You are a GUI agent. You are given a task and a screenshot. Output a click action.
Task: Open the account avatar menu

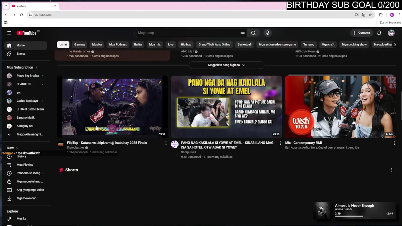(x=391, y=33)
